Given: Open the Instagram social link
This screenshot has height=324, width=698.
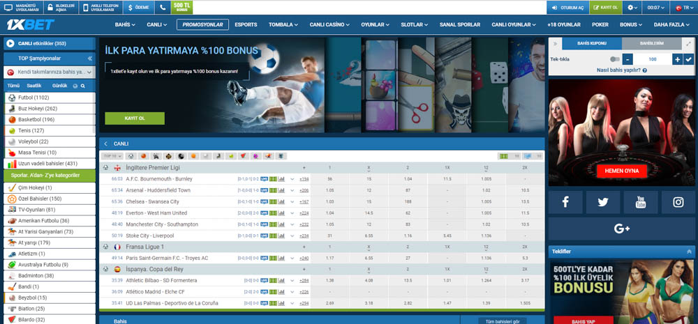Looking at the screenshot, I should 678,202.
